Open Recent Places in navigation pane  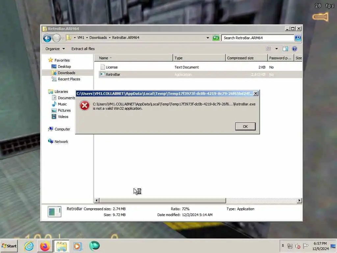point(69,79)
